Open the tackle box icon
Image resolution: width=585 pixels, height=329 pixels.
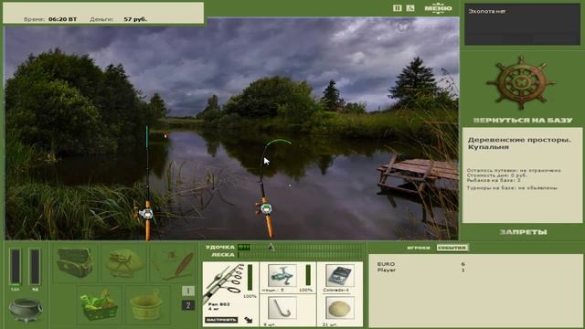(x=75, y=262)
